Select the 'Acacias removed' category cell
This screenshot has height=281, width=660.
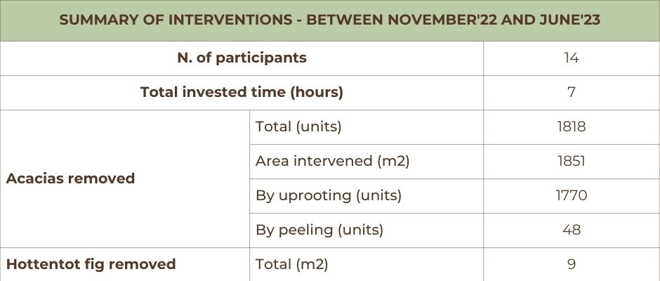click(x=70, y=178)
